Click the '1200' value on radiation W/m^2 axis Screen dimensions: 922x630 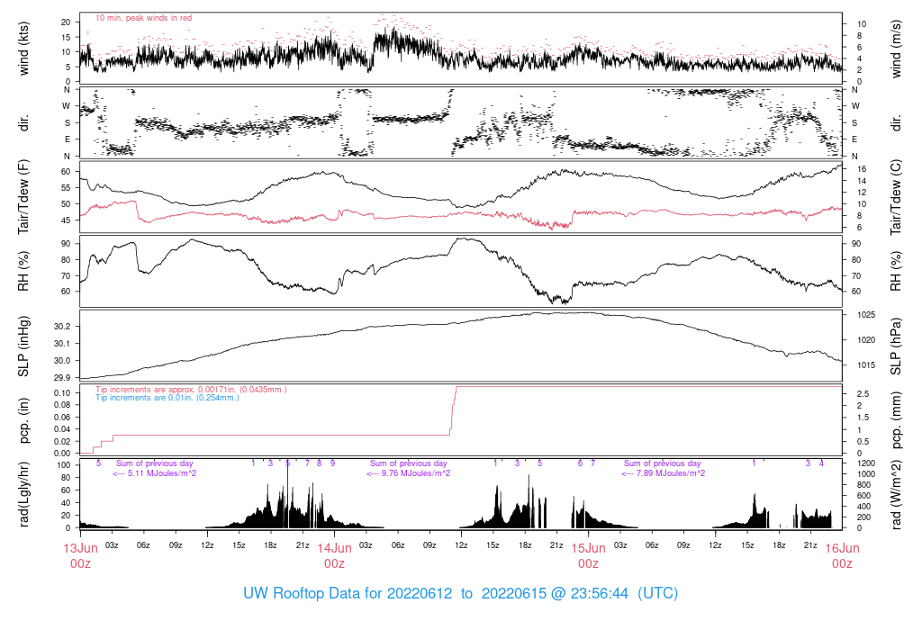pos(865,463)
